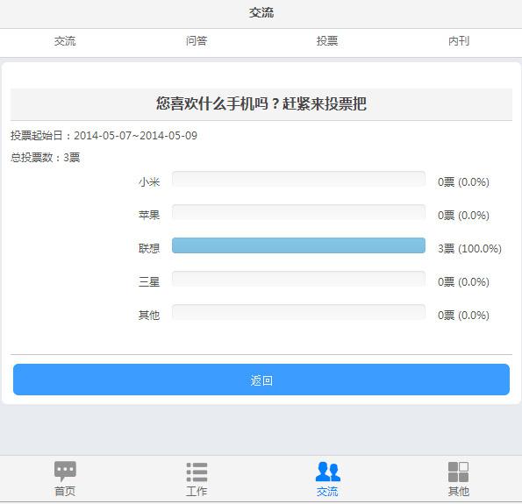Viewport: 522px width, 504px height.
Task: Click the 总投票数 3票 text
Action: [46, 158]
